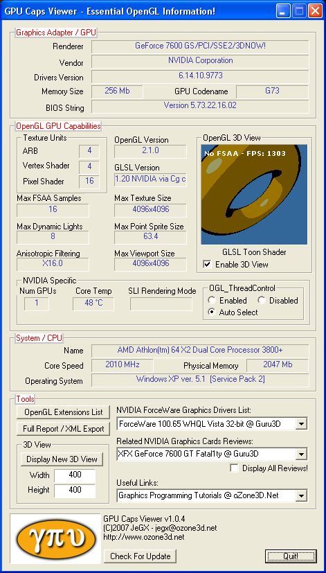
Task: Click the OpenGL Extensions List button
Action: (x=63, y=412)
